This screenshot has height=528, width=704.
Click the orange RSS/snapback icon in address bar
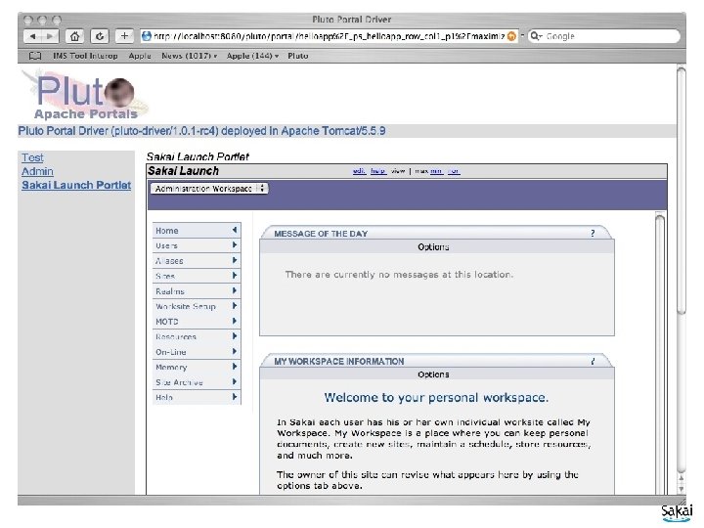click(x=511, y=36)
